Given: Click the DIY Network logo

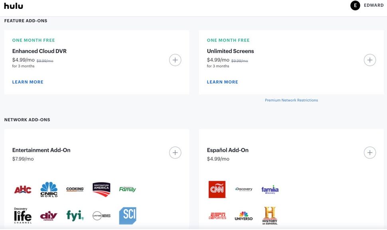Looking at the screenshot, I should click(48, 216).
